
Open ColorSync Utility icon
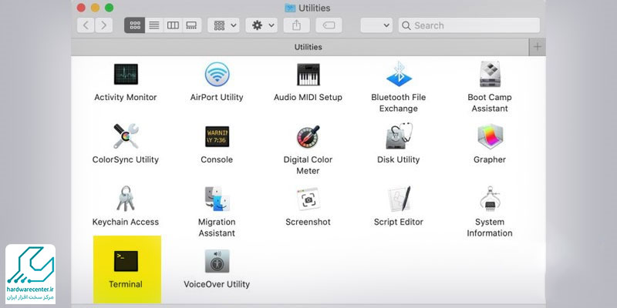coord(126,136)
